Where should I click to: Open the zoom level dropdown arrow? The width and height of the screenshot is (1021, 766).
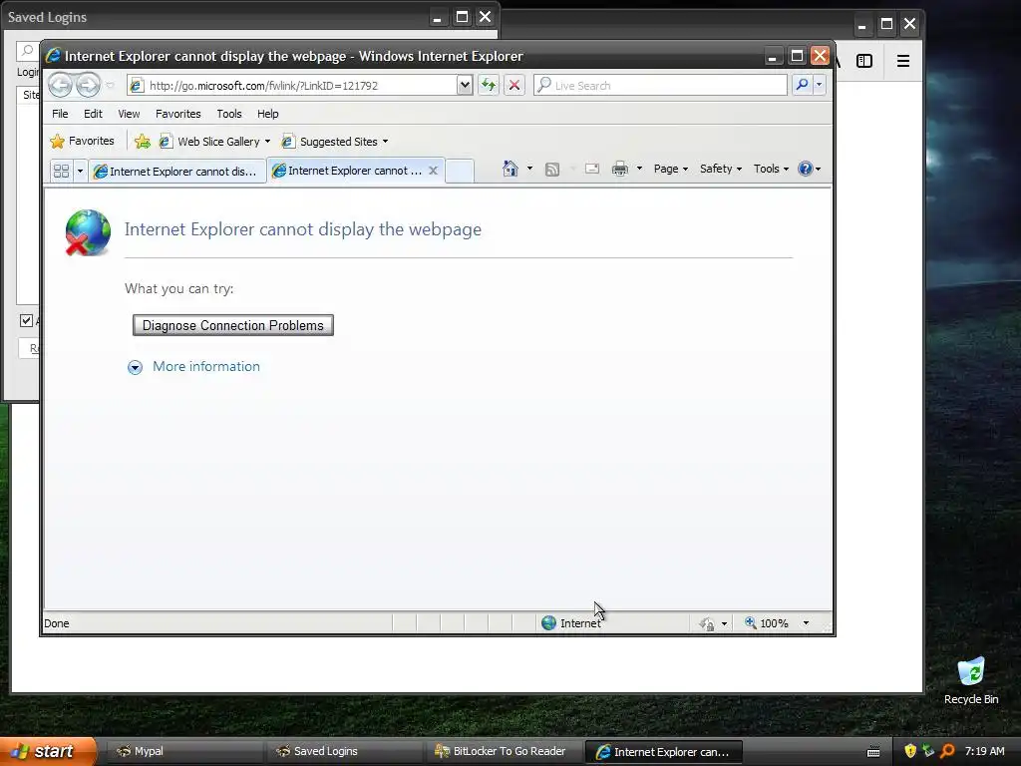[x=806, y=623]
